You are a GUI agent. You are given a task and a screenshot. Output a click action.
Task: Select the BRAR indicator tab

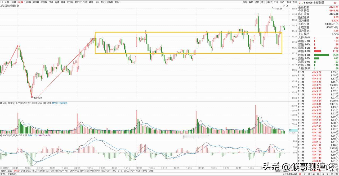(x=46, y=171)
